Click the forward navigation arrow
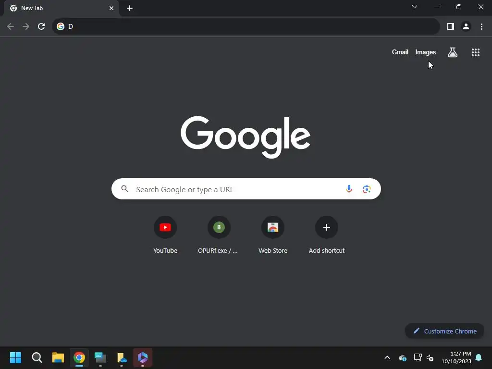The image size is (492, 369). (26, 26)
